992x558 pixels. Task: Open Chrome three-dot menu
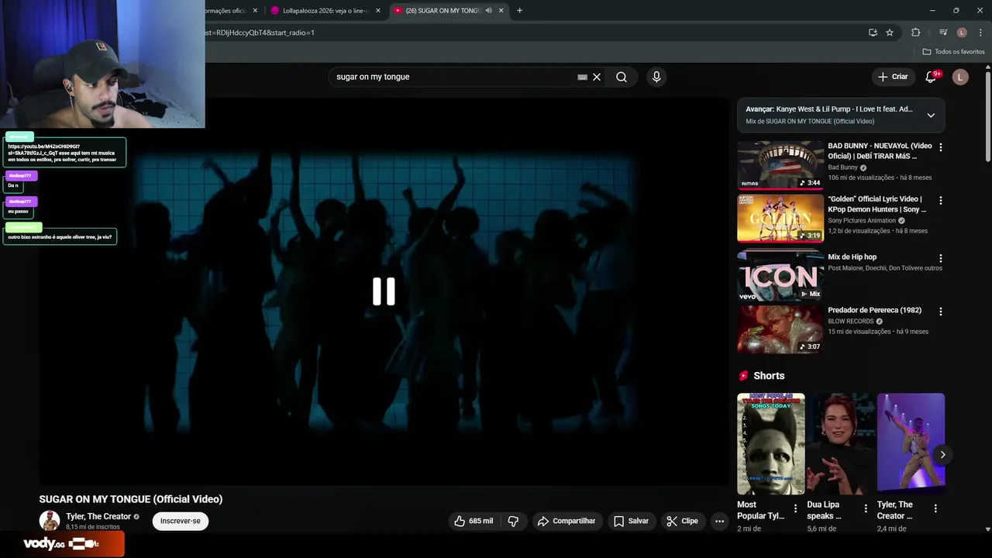point(980,33)
